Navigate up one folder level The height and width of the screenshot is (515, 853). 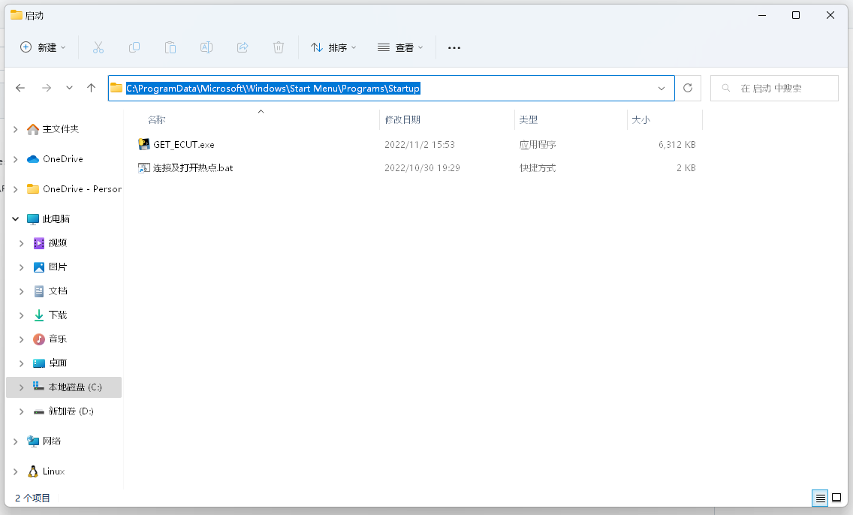[x=91, y=88]
